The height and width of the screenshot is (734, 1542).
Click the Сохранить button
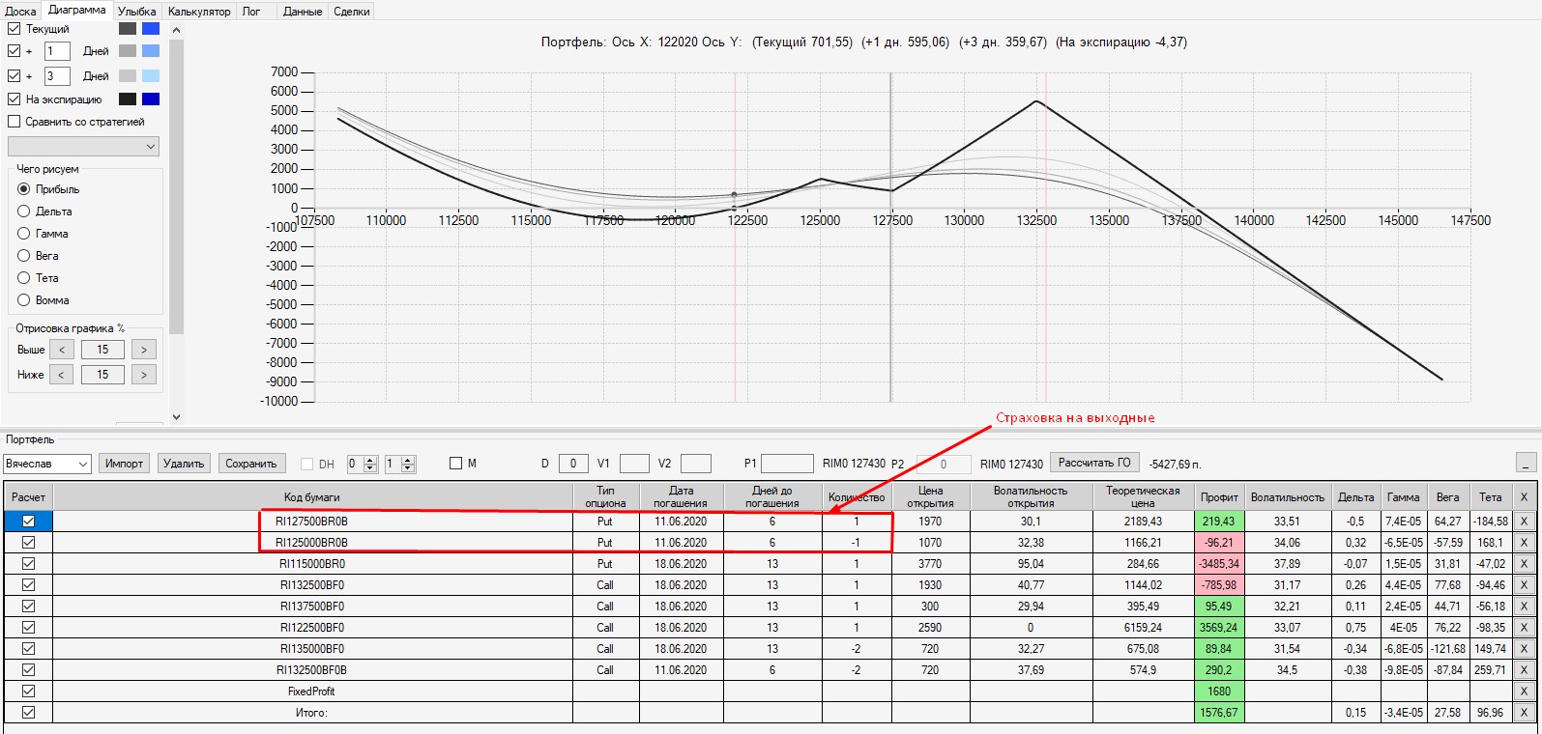click(251, 464)
